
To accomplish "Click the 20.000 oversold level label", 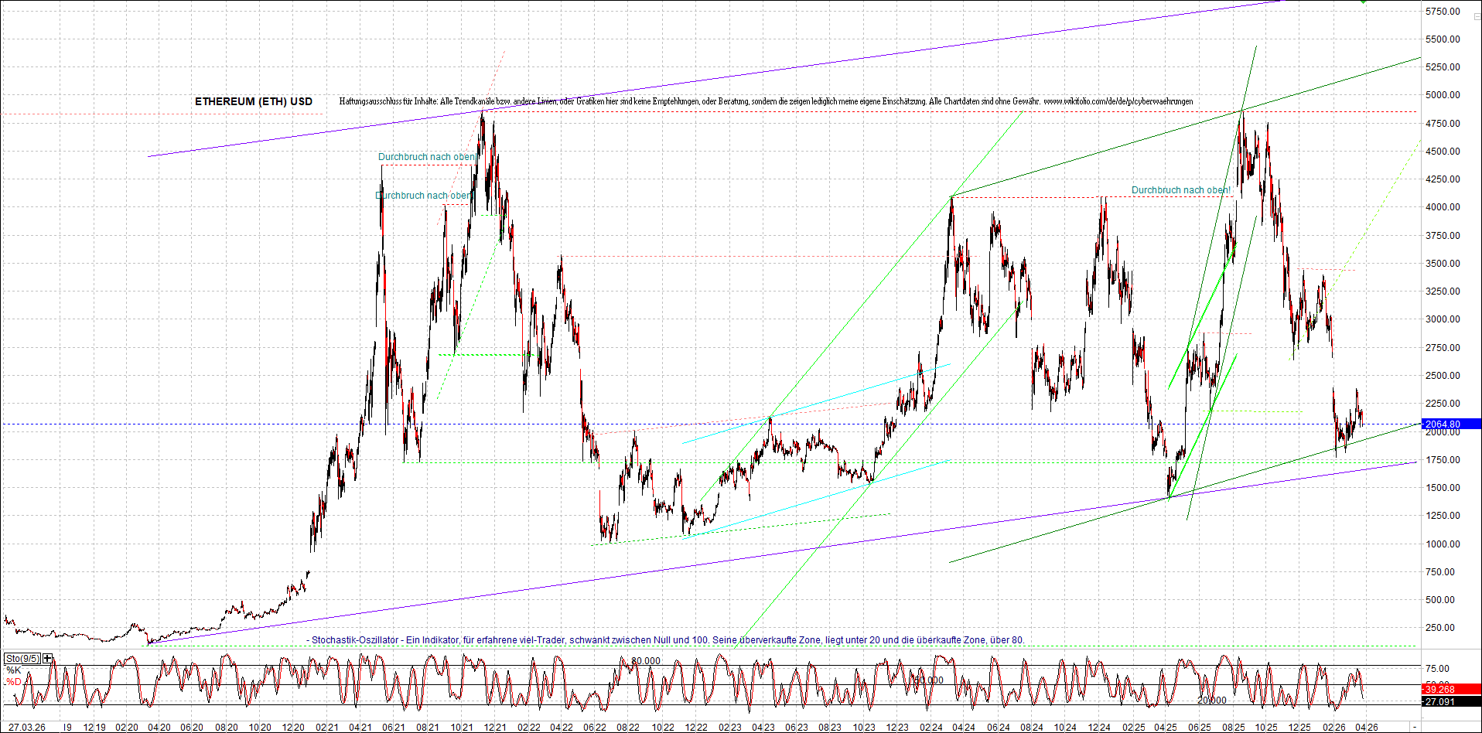I will pyautogui.click(x=1211, y=701).
